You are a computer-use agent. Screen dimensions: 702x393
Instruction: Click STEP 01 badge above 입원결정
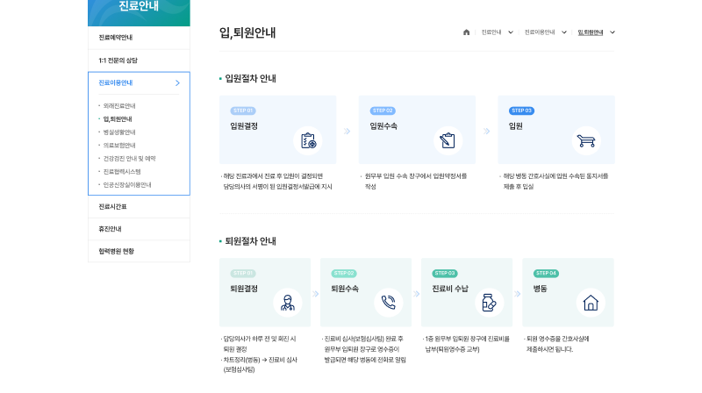click(243, 111)
